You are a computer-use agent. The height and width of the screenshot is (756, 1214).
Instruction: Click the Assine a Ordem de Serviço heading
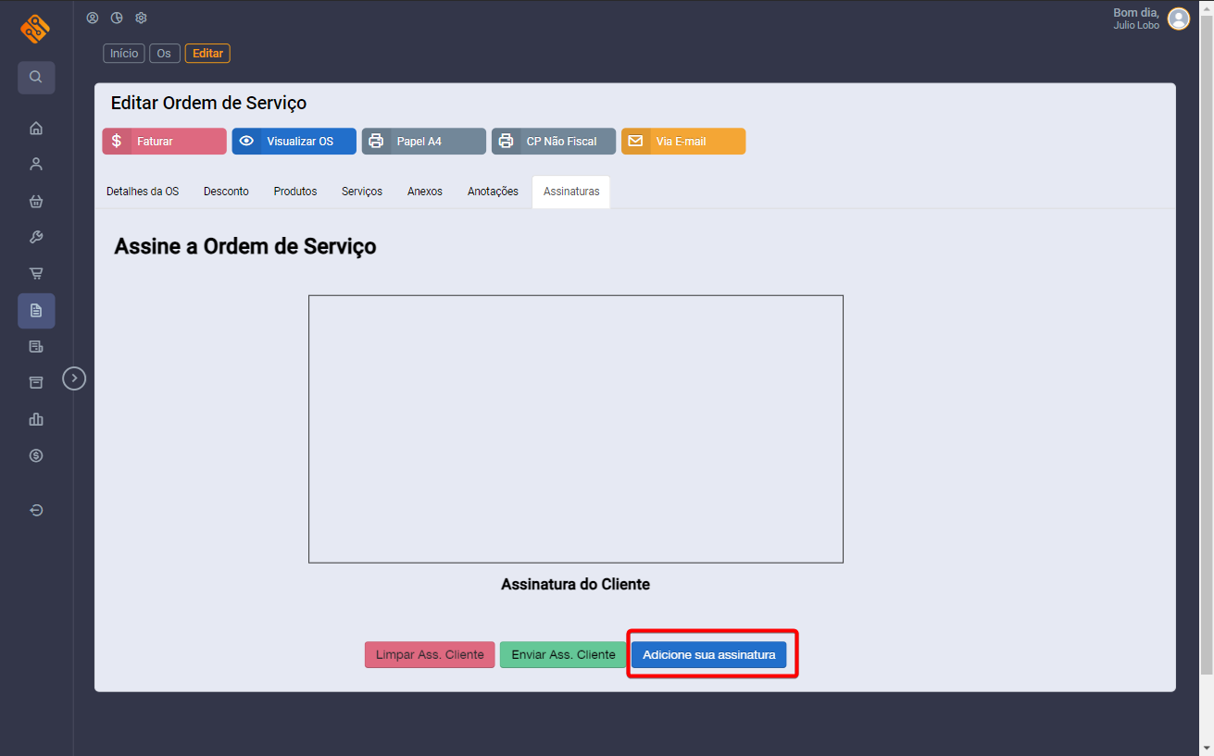pos(245,247)
